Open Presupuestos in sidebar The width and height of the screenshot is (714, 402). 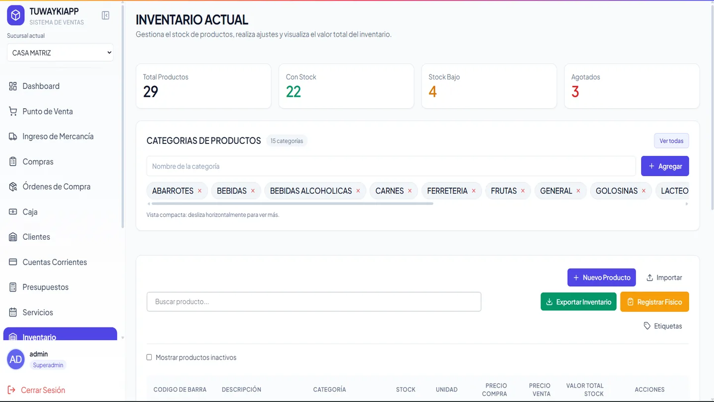point(60,287)
